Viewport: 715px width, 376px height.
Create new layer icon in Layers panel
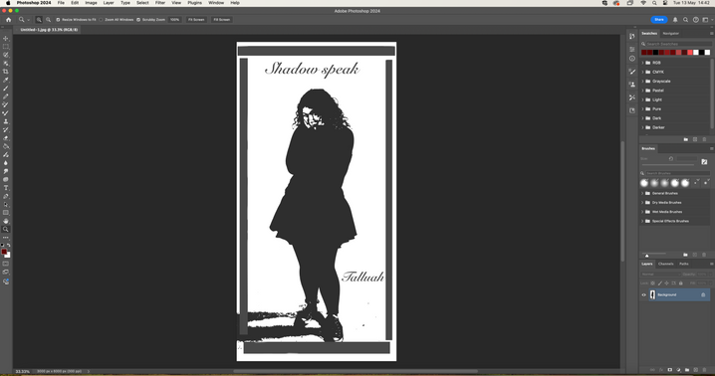(x=696, y=370)
